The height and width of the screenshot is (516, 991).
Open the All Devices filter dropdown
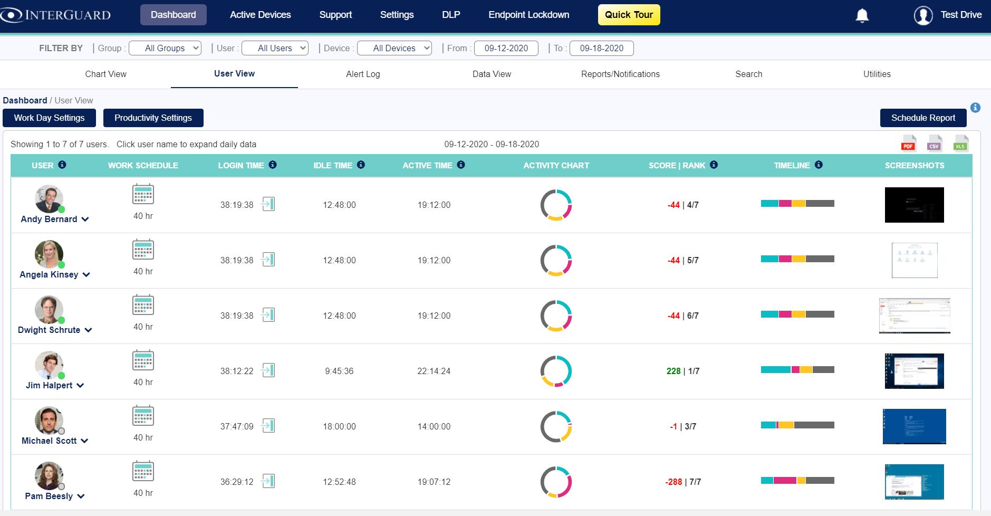coord(395,48)
